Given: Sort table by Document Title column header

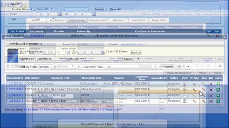Looking at the screenshot, I should [60, 78].
